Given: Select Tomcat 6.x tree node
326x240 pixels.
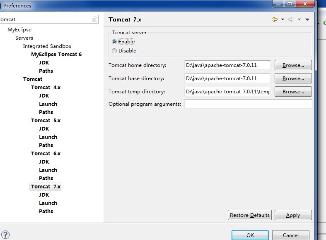Looking at the screenshot, I should 46,154.
